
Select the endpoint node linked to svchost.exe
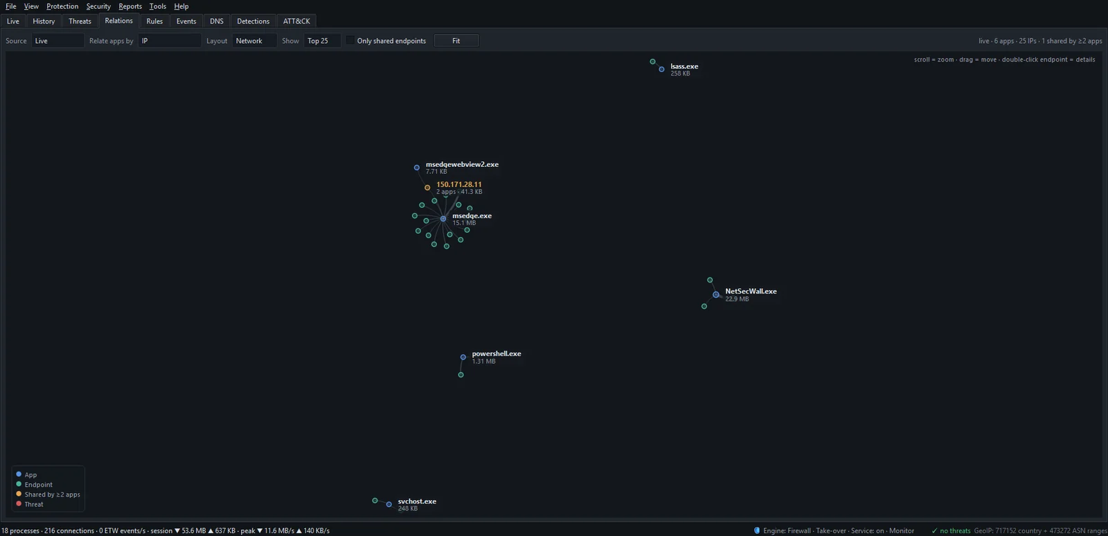coord(375,501)
